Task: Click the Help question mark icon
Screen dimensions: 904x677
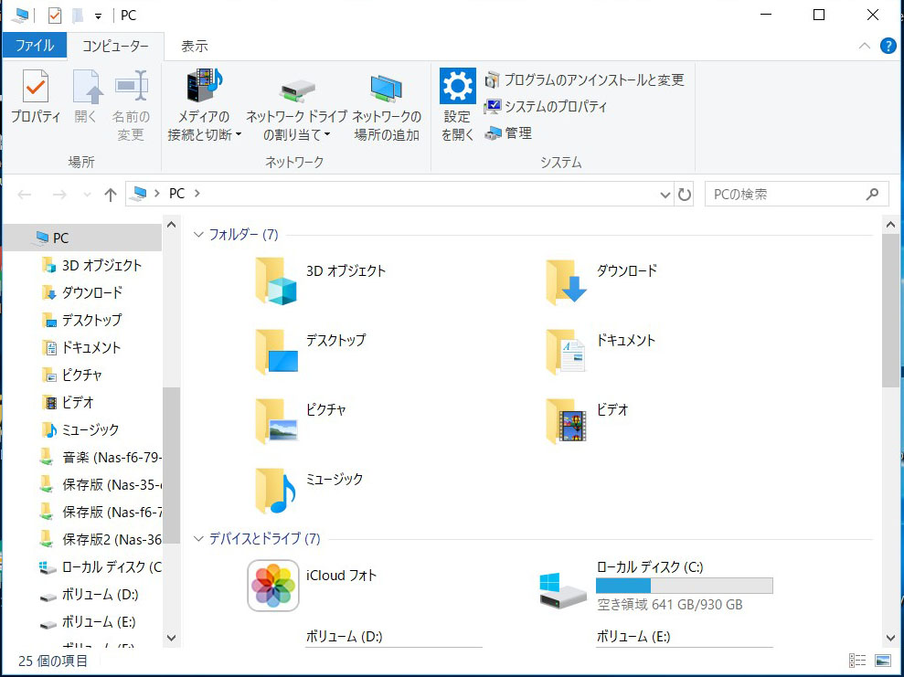Action: point(888,46)
